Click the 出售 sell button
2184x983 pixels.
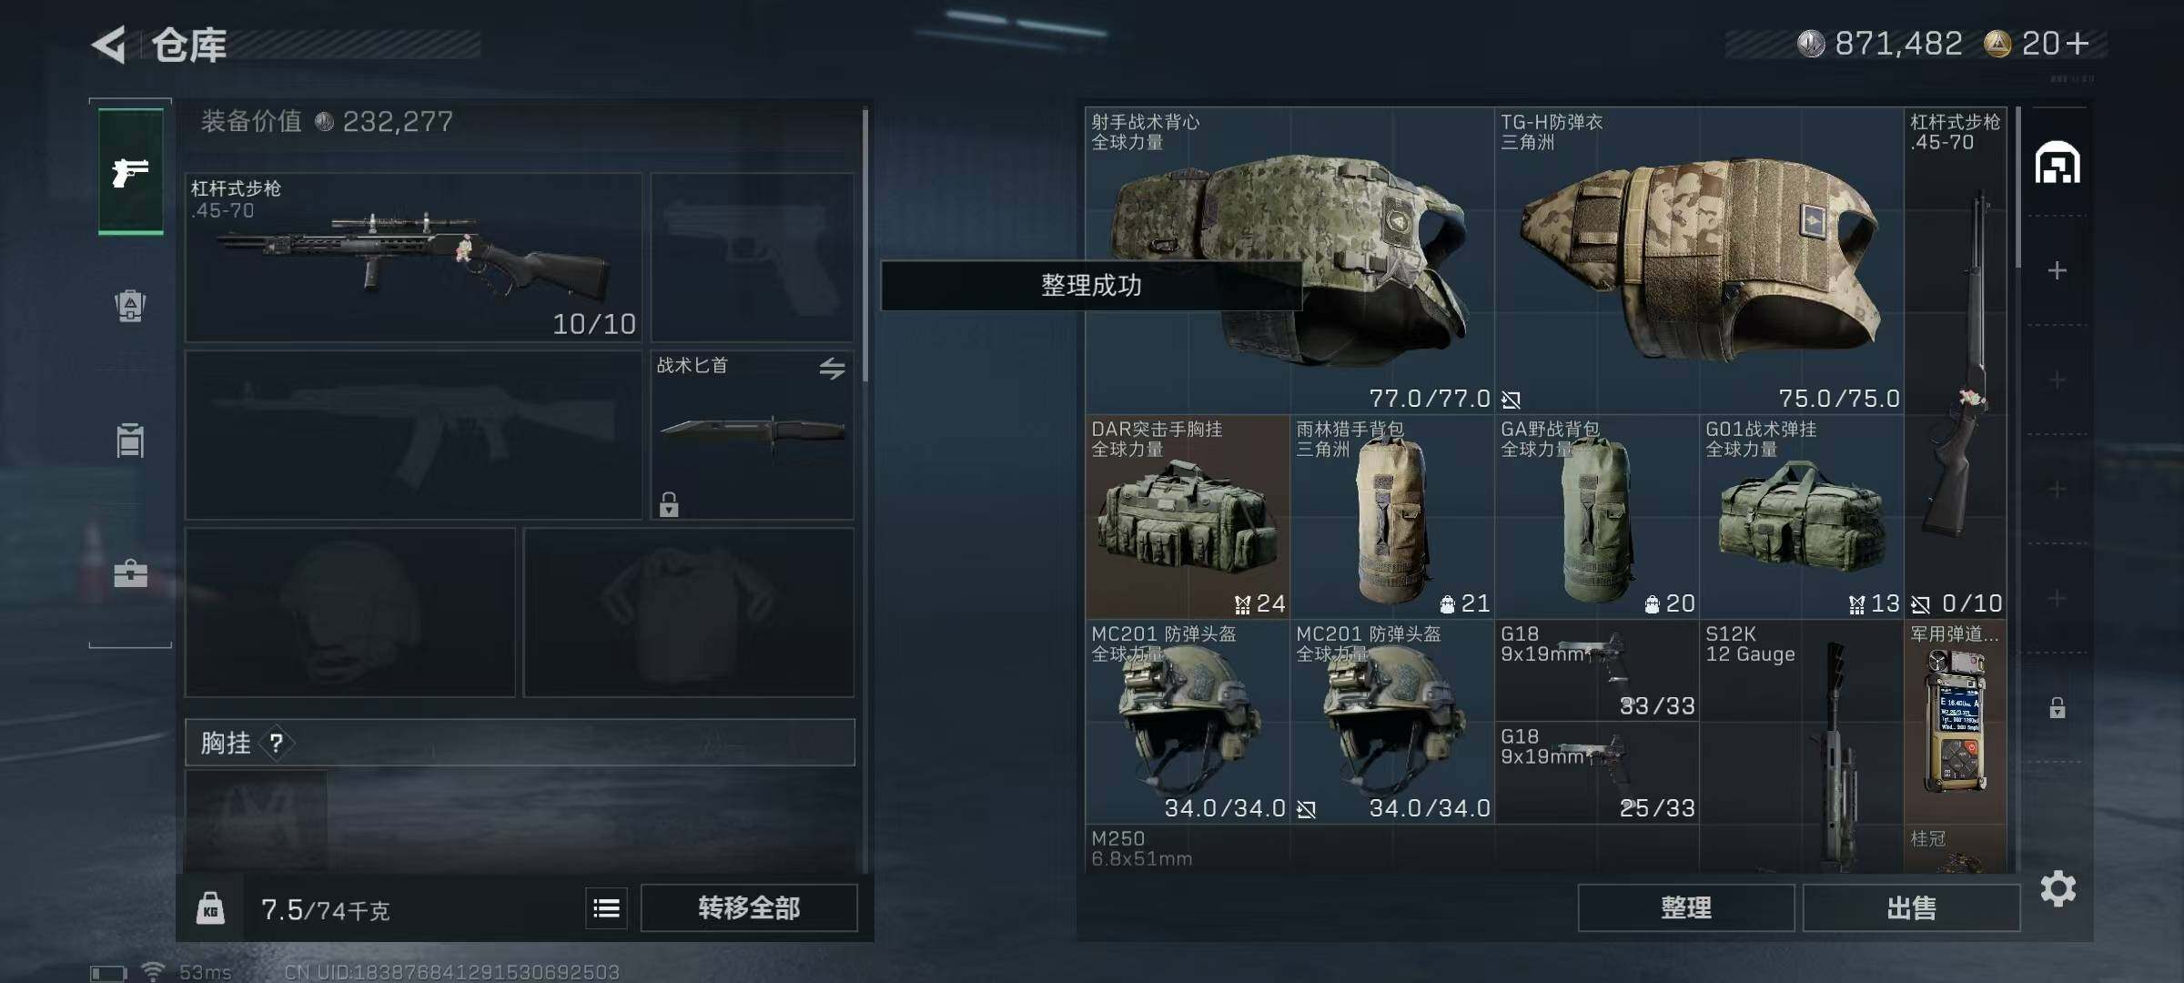(1911, 907)
